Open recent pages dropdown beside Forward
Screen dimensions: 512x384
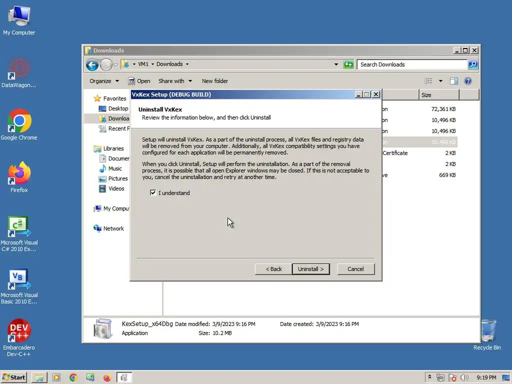(115, 64)
